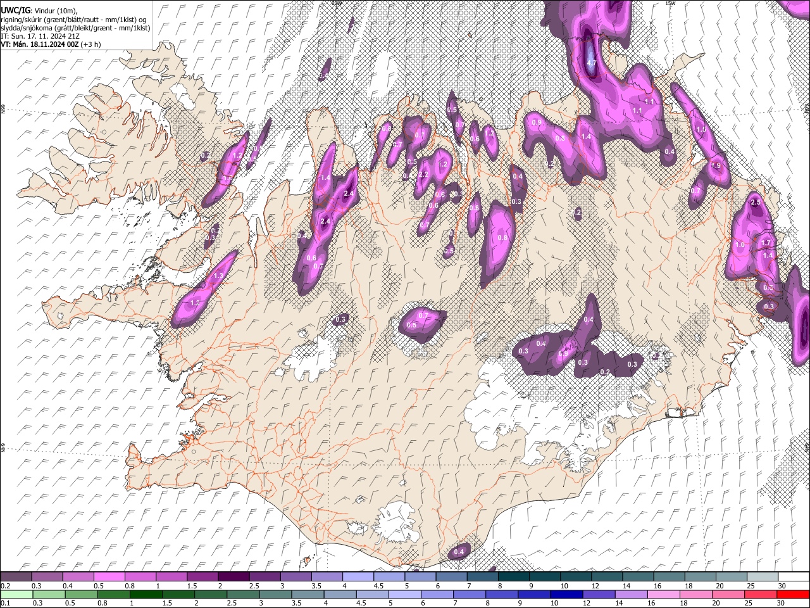Image resolution: width=810 pixels, height=608 pixels.
Task: Click the 'slydda/snjókoma' description line
Action: pyautogui.click(x=75, y=28)
